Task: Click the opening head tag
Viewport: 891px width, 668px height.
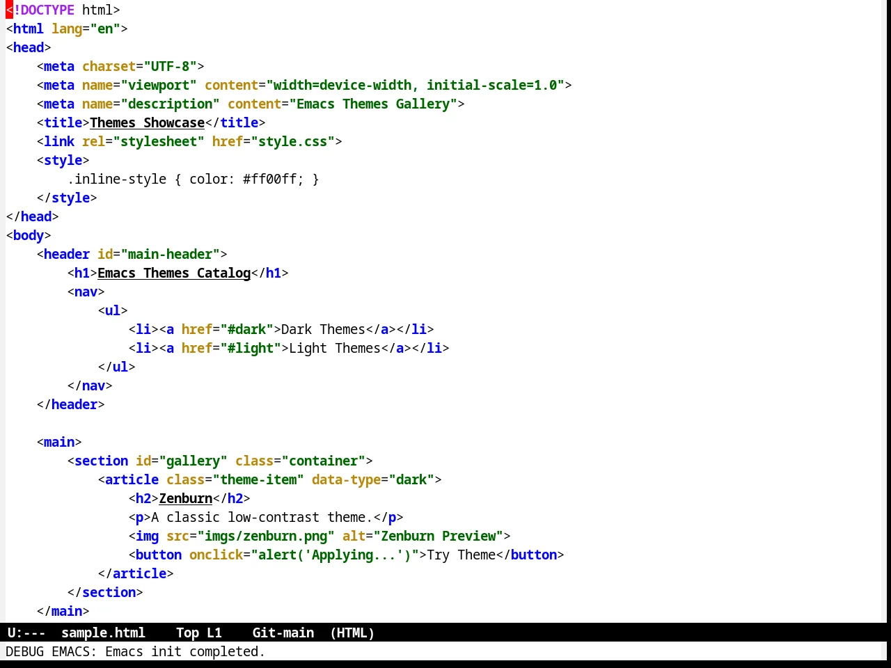Action: point(29,47)
